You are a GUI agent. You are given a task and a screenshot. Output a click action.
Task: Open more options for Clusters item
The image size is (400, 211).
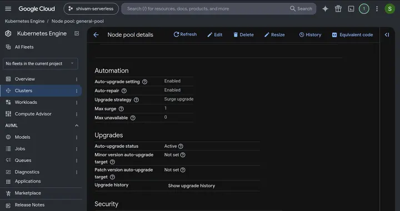point(77,91)
